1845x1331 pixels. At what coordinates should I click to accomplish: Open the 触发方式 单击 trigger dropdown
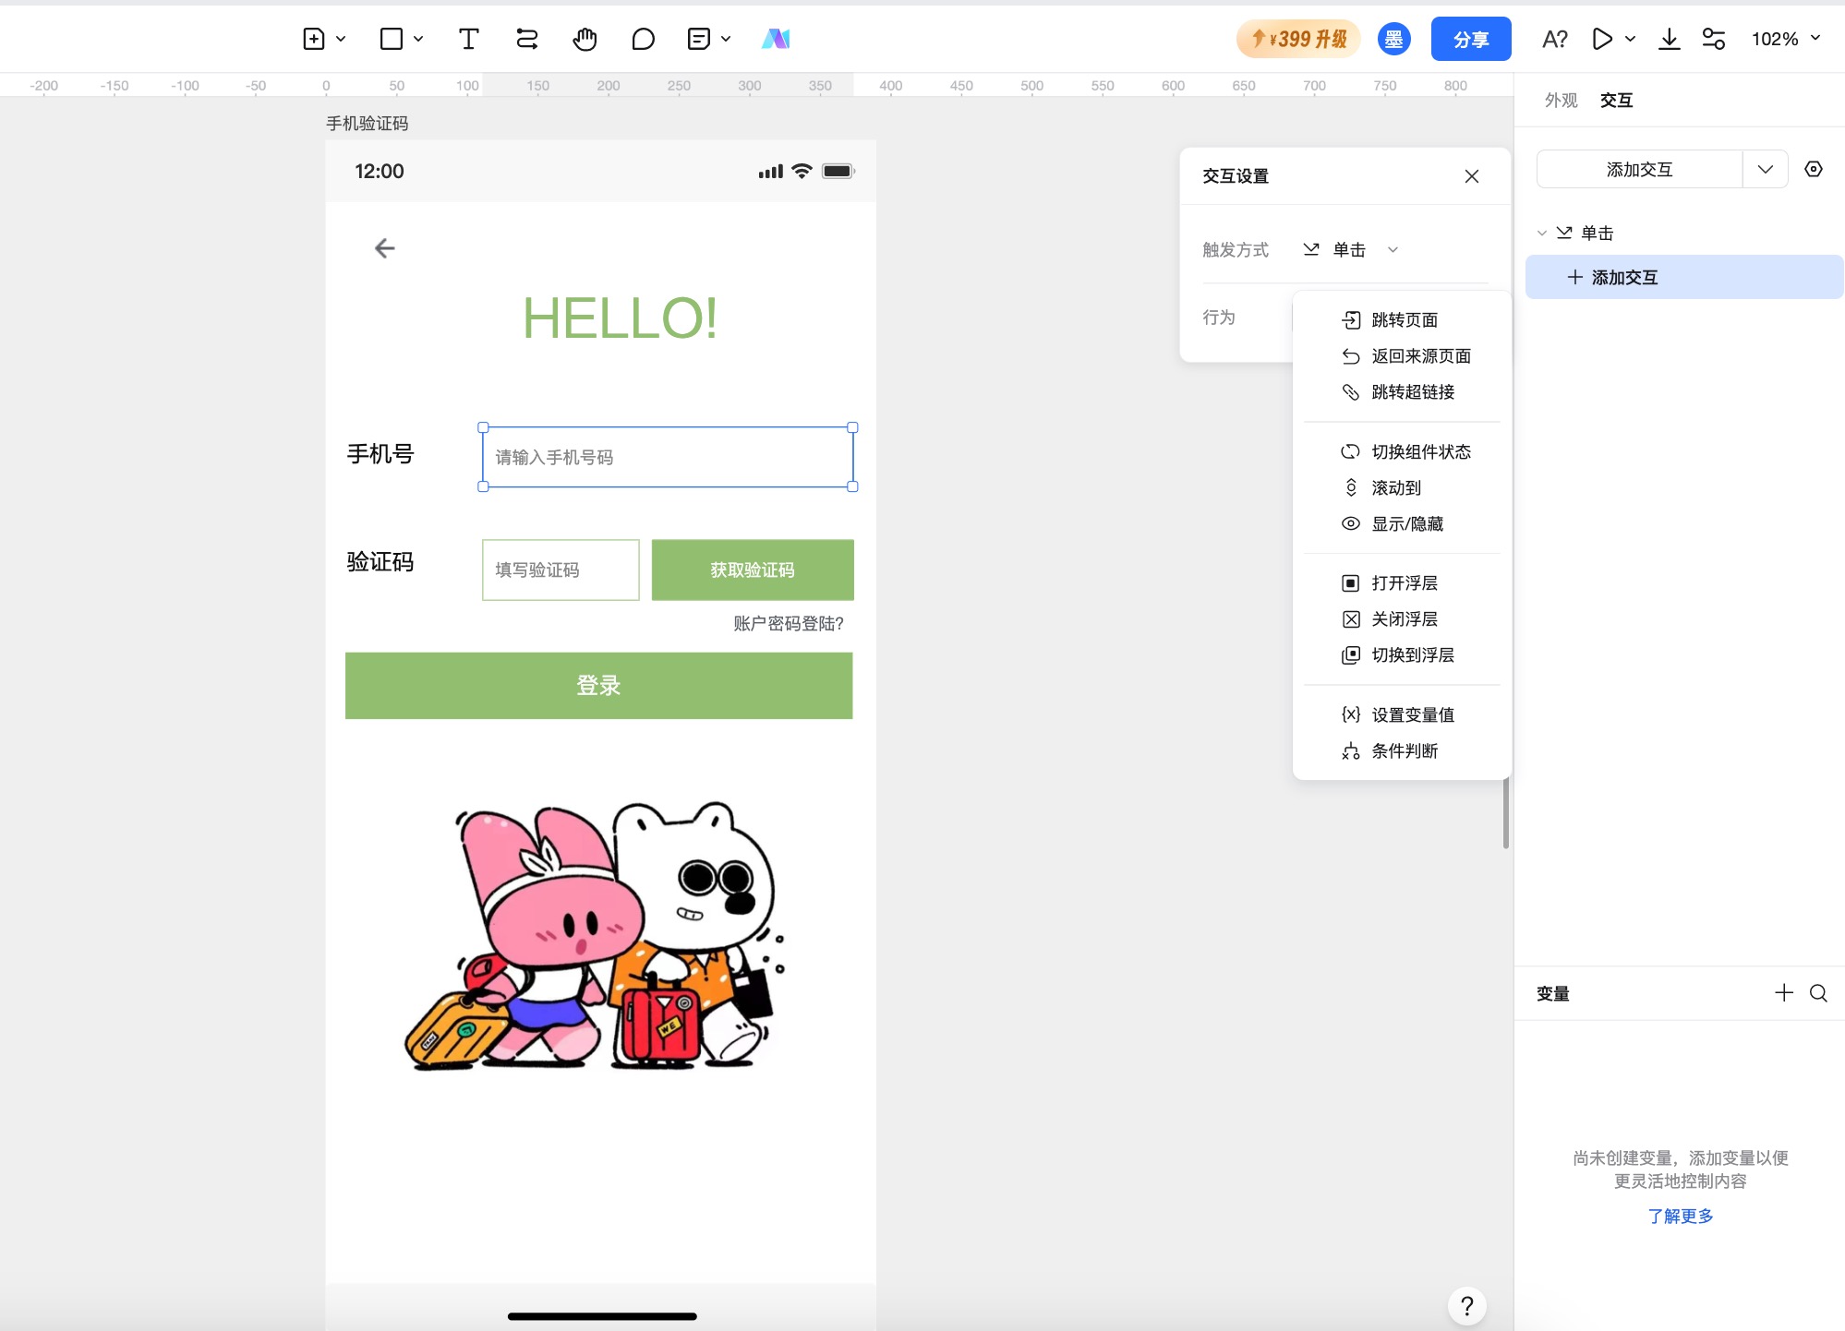1351,249
